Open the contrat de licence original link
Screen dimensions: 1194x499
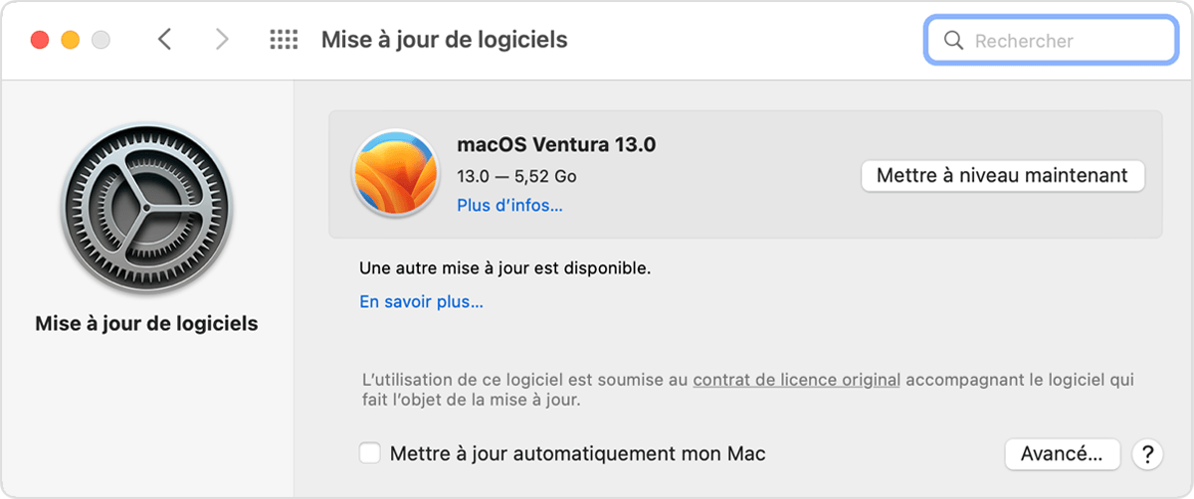click(796, 380)
